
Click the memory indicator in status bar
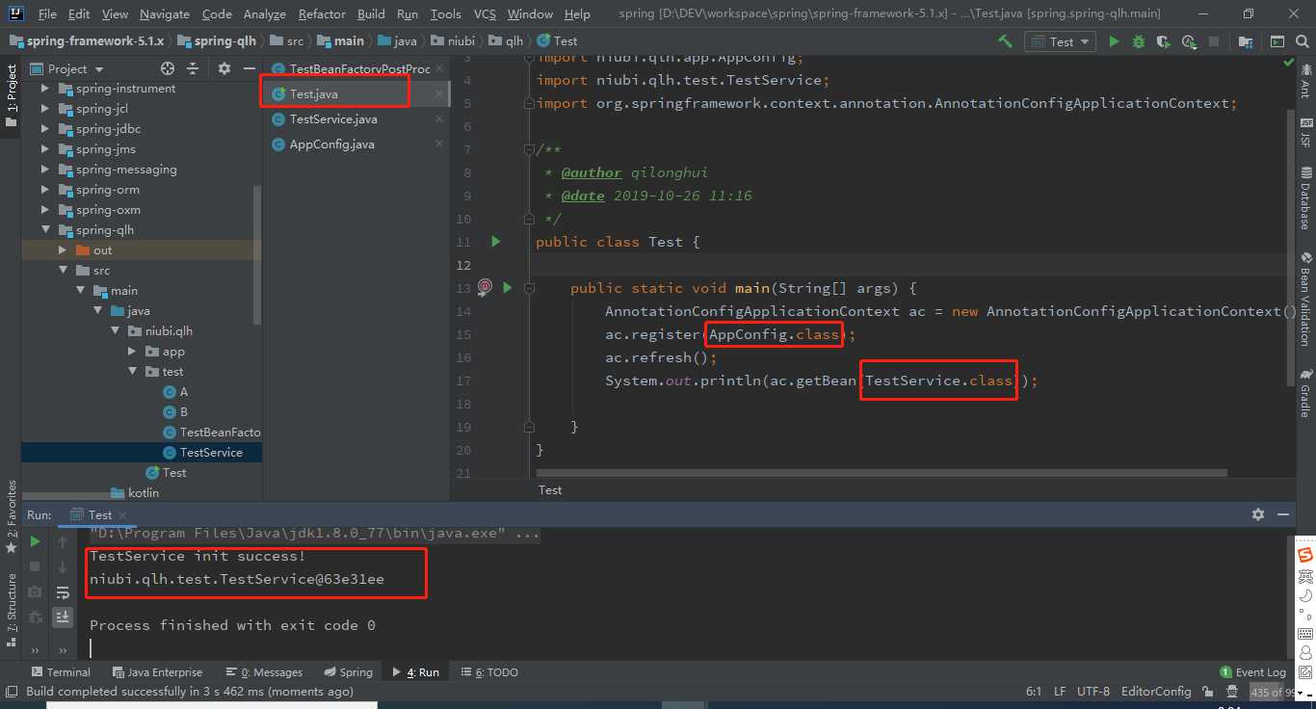tap(1273, 692)
